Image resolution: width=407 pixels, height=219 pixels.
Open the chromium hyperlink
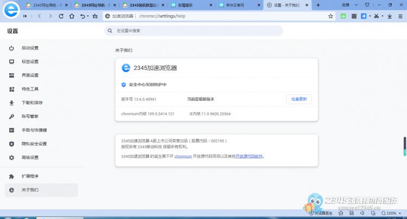click(183, 156)
